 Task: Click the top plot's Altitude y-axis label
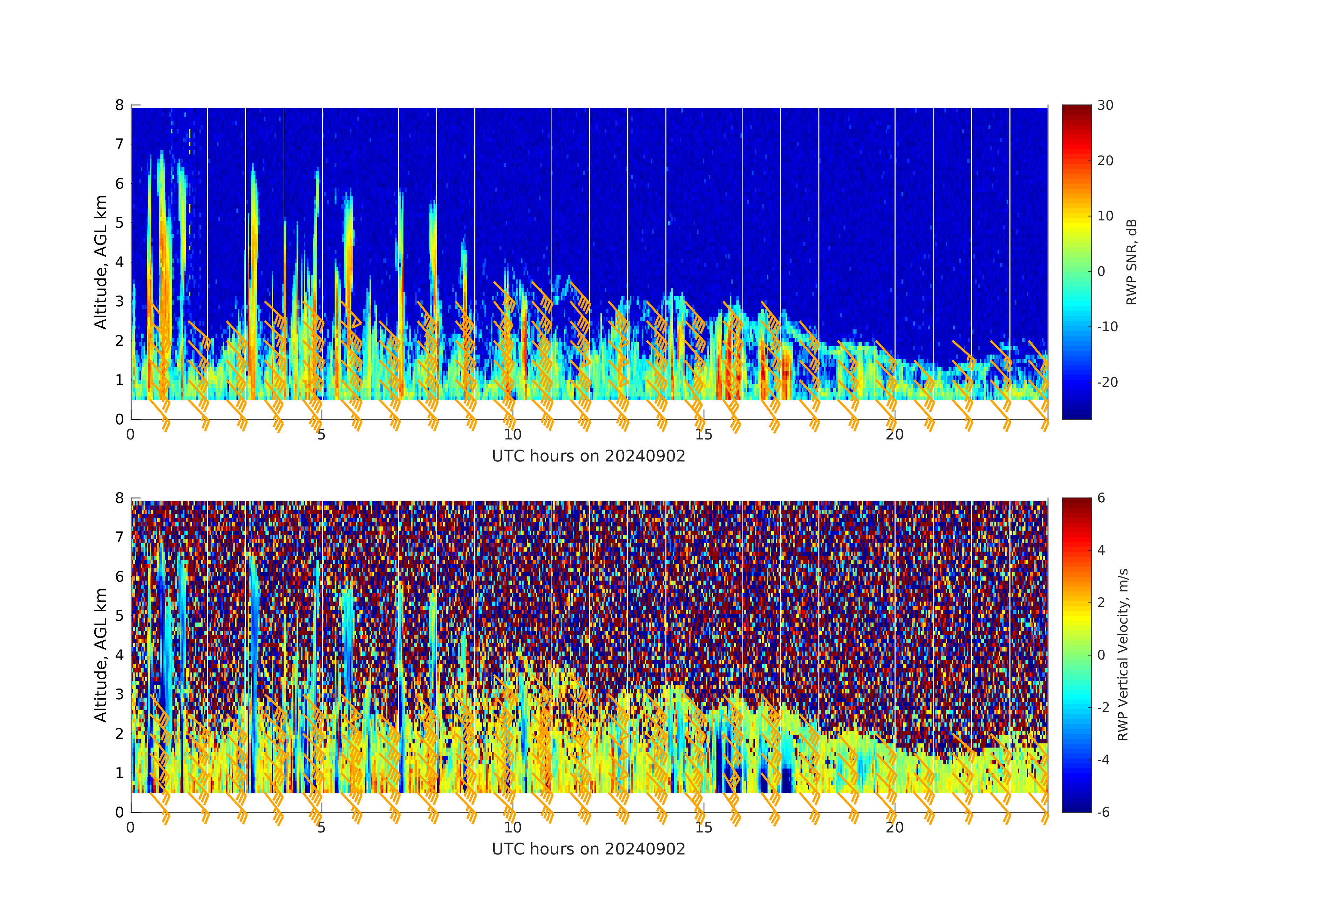[x=101, y=262]
